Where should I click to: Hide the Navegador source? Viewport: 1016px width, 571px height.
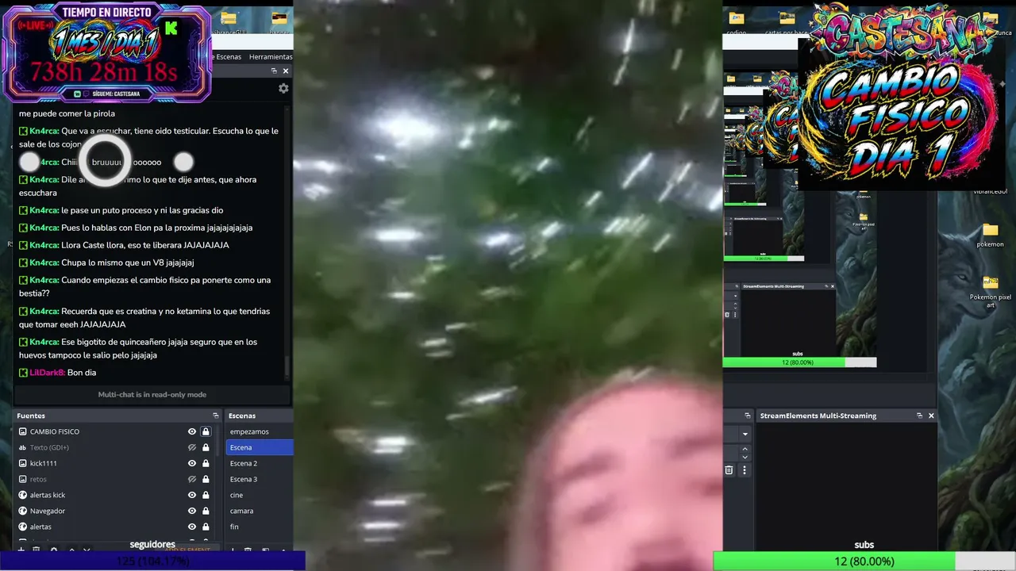191,511
